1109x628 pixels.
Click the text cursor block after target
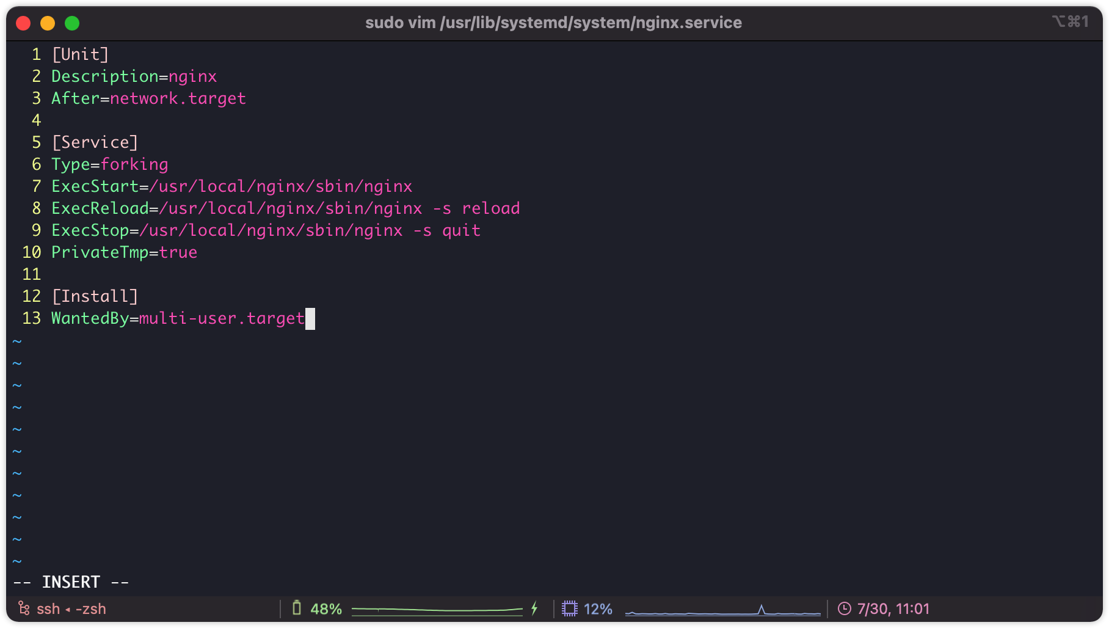(310, 319)
